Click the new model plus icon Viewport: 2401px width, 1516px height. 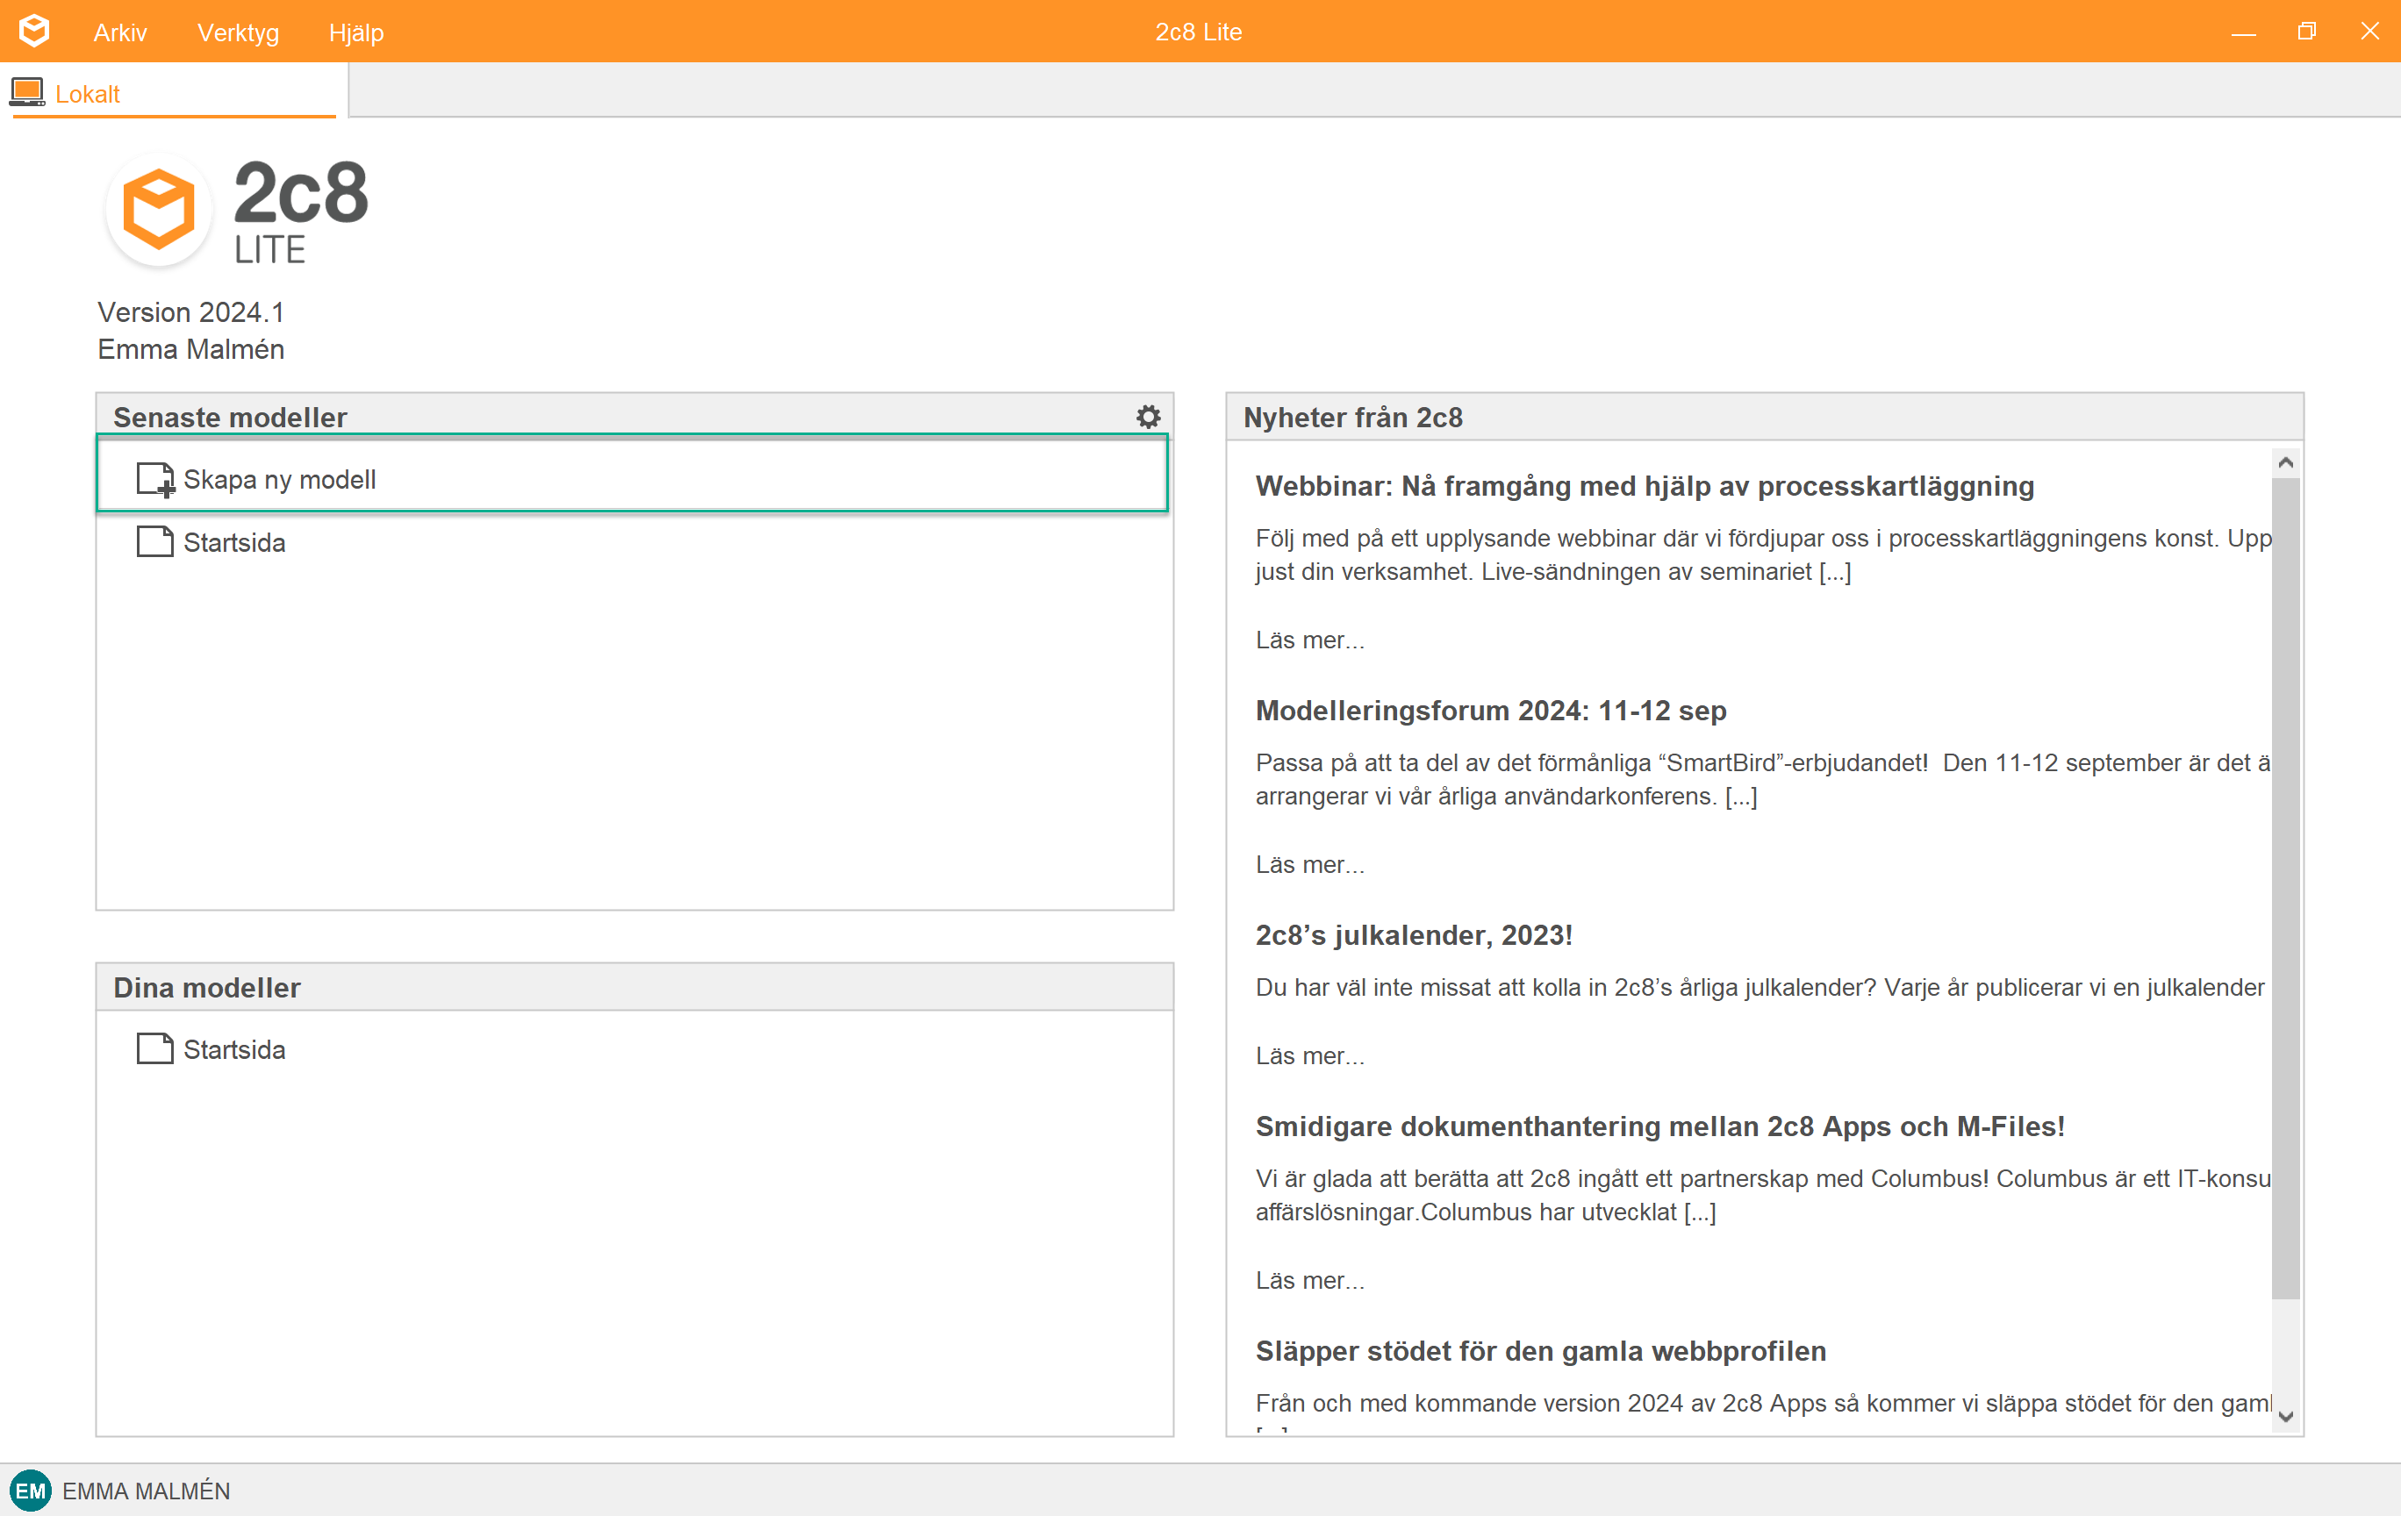(155, 479)
